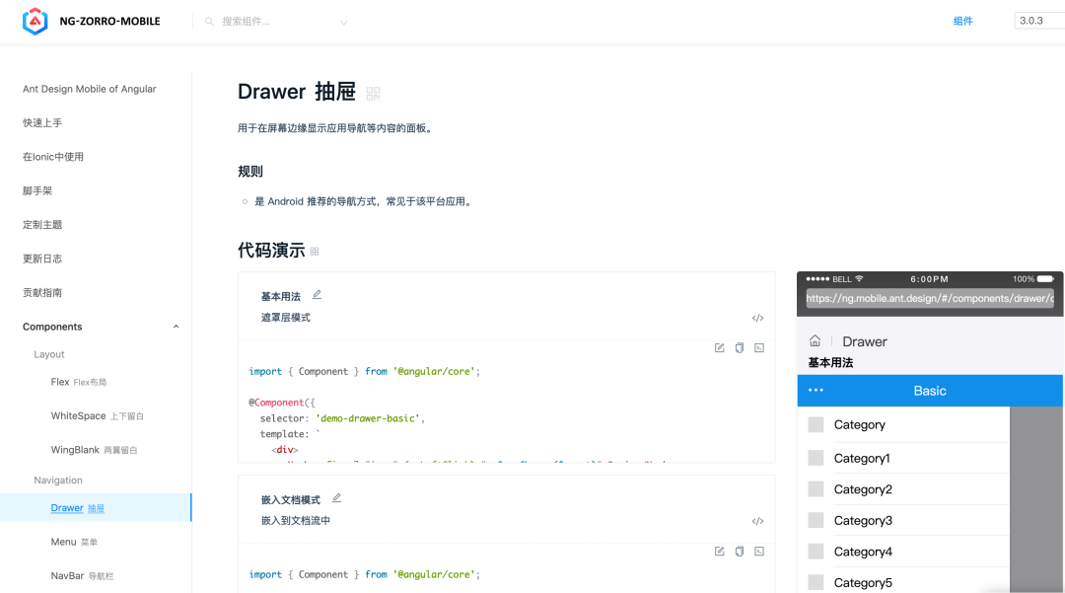Viewport: 1065px width, 593px height.
Task: Click the NG-ZORRO-MOBILE site title
Action: pyautogui.click(x=110, y=21)
